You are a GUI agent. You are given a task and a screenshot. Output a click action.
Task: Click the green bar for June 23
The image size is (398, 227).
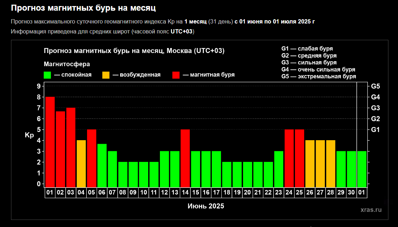(279, 169)
